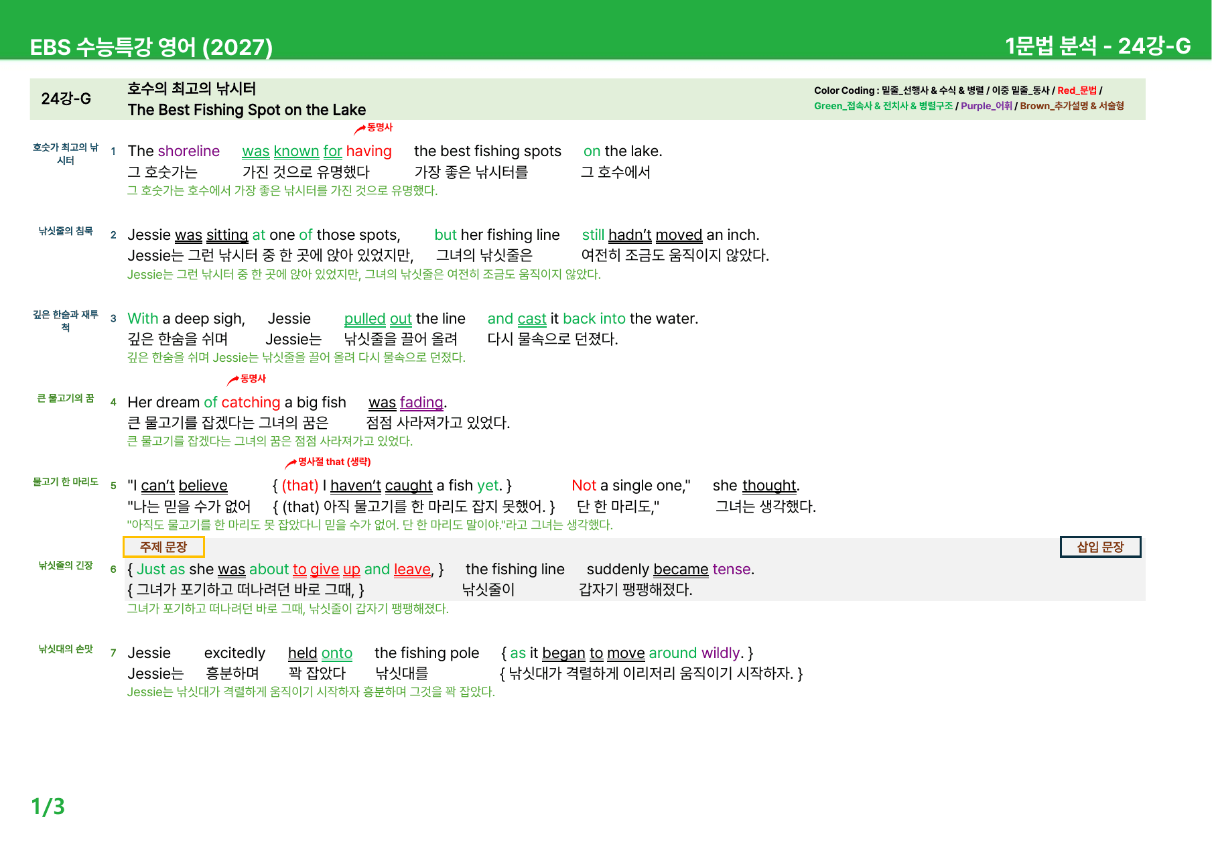The width and height of the screenshot is (1212, 857).
Task: Click the side label '깊은 한숨과 재투척'
Action: pos(66,321)
